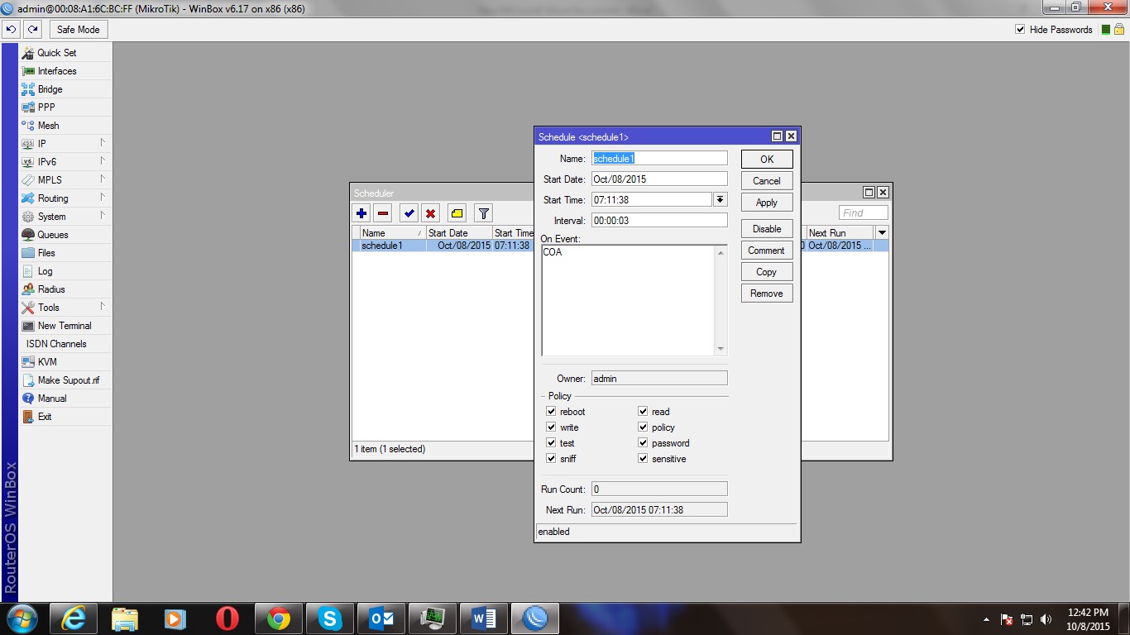Apply the schedule changes

(x=766, y=202)
